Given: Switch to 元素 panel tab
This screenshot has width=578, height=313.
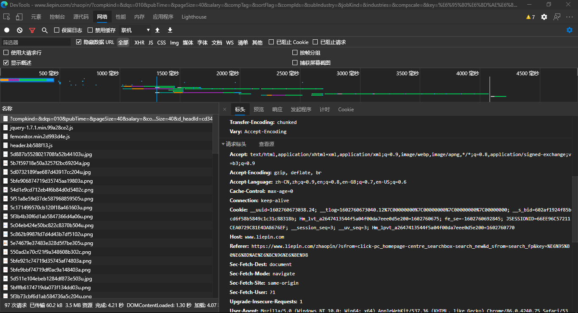Looking at the screenshot, I should [36, 17].
